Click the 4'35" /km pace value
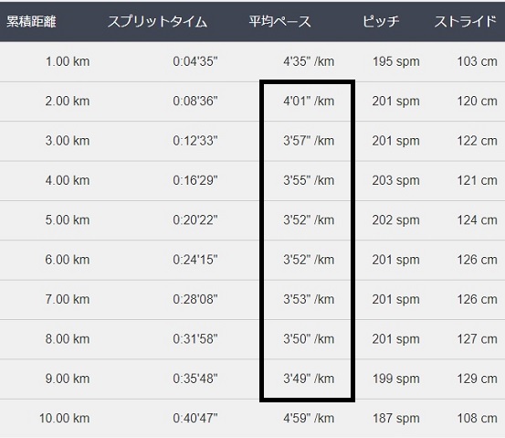 click(309, 61)
